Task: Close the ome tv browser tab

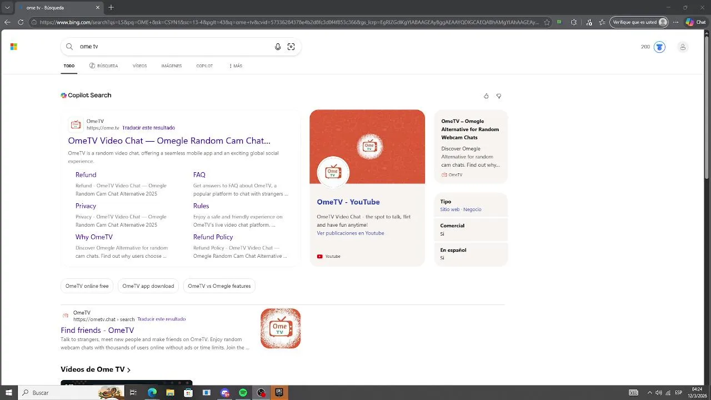Action: [x=98, y=8]
